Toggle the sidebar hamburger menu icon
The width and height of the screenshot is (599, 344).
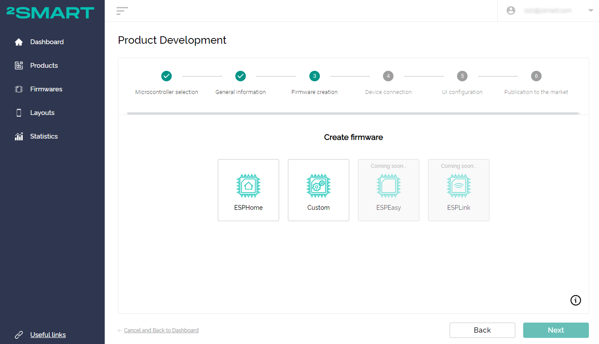coord(122,11)
